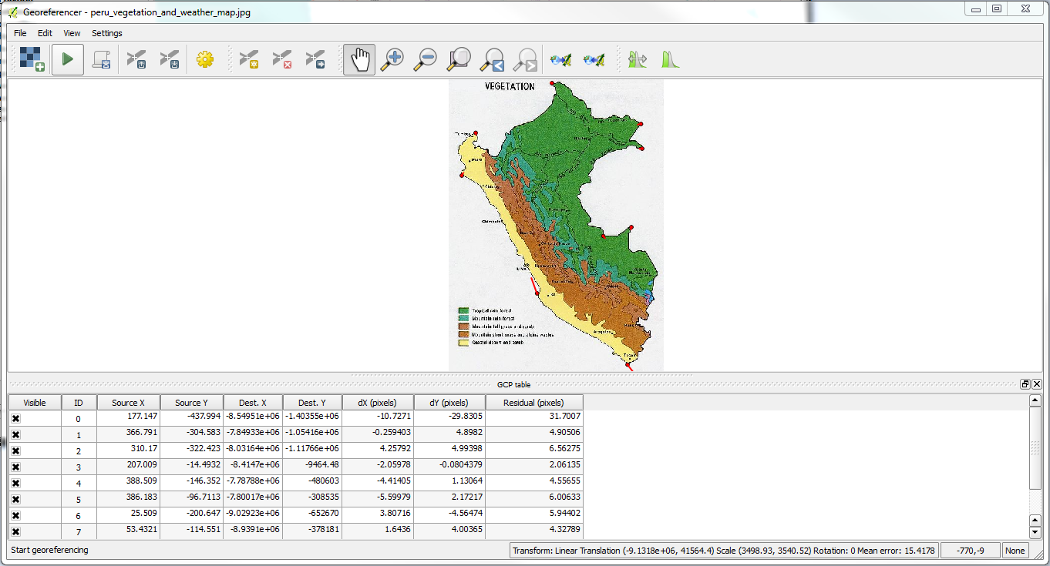
Task: Open Transformation Settings gear icon
Action: pyautogui.click(x=204, y=59)
